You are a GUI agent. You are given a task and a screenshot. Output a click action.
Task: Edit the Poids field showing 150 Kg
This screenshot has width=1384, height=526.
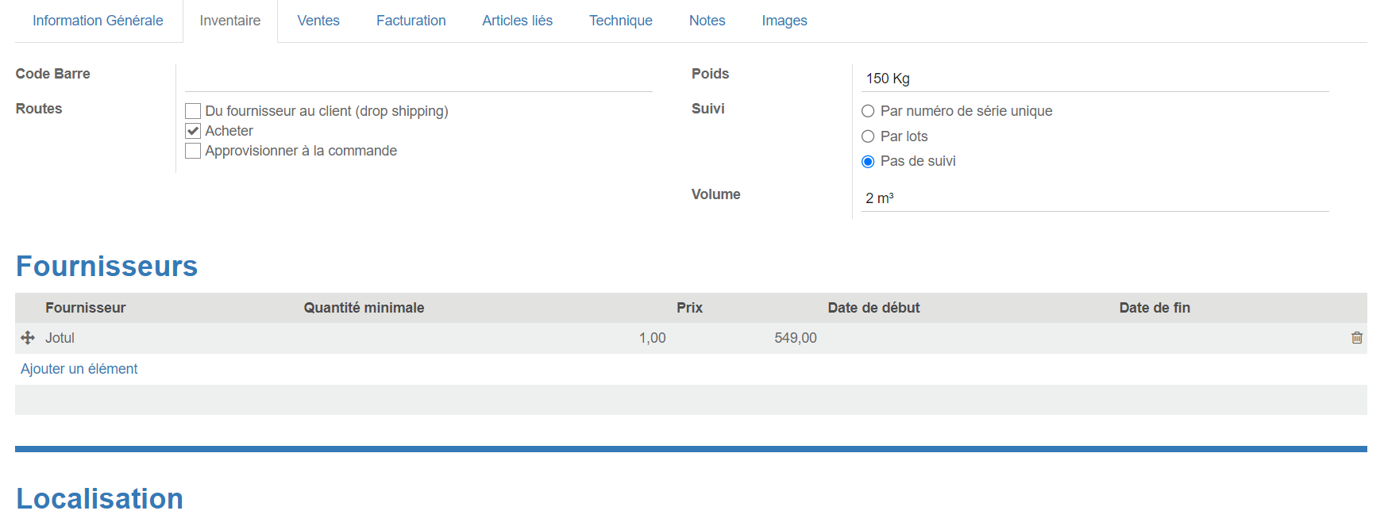point(1095,79)
